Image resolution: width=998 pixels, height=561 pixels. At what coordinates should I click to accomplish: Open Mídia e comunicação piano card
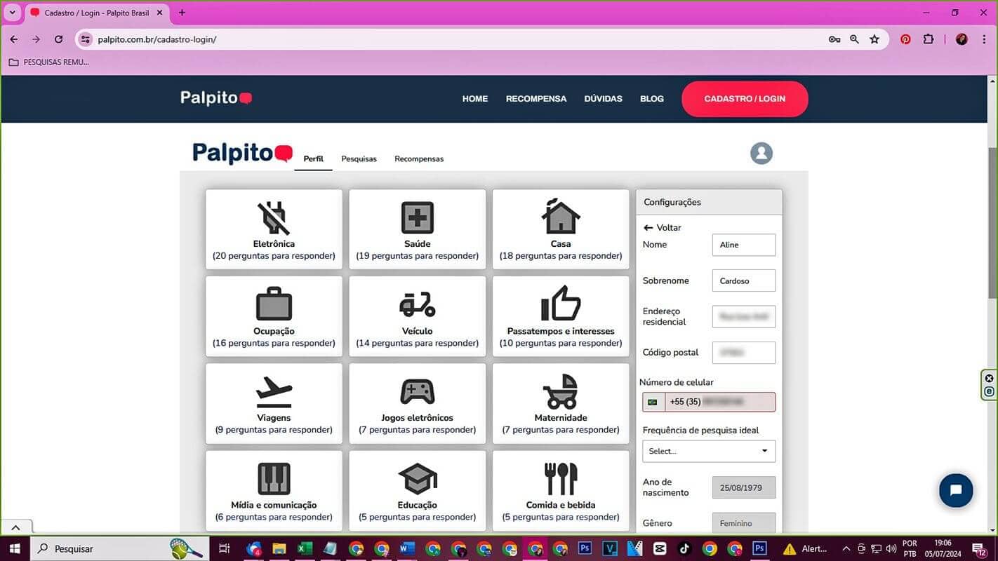pos(274,490)
